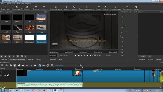The height and width of the screenshot is (92, 163).
Task: Select Traveller.mp3 in the playlist
Action: point(41,39)
